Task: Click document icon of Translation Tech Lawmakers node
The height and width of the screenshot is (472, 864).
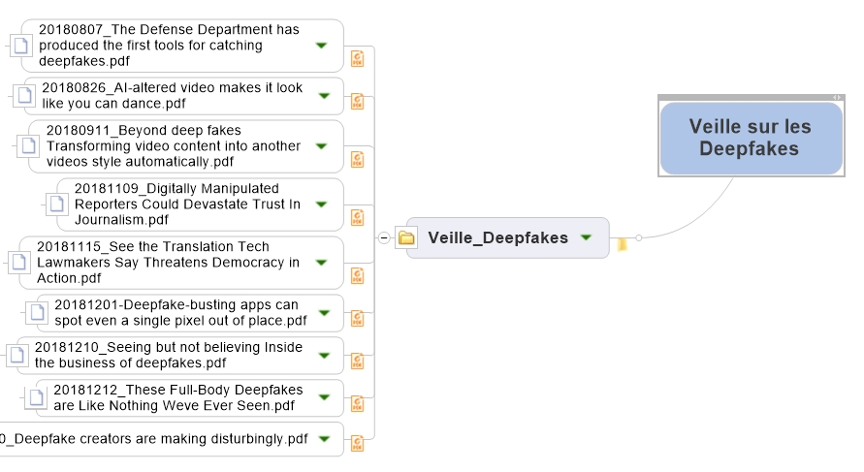Action: click(x=19, y=262)
